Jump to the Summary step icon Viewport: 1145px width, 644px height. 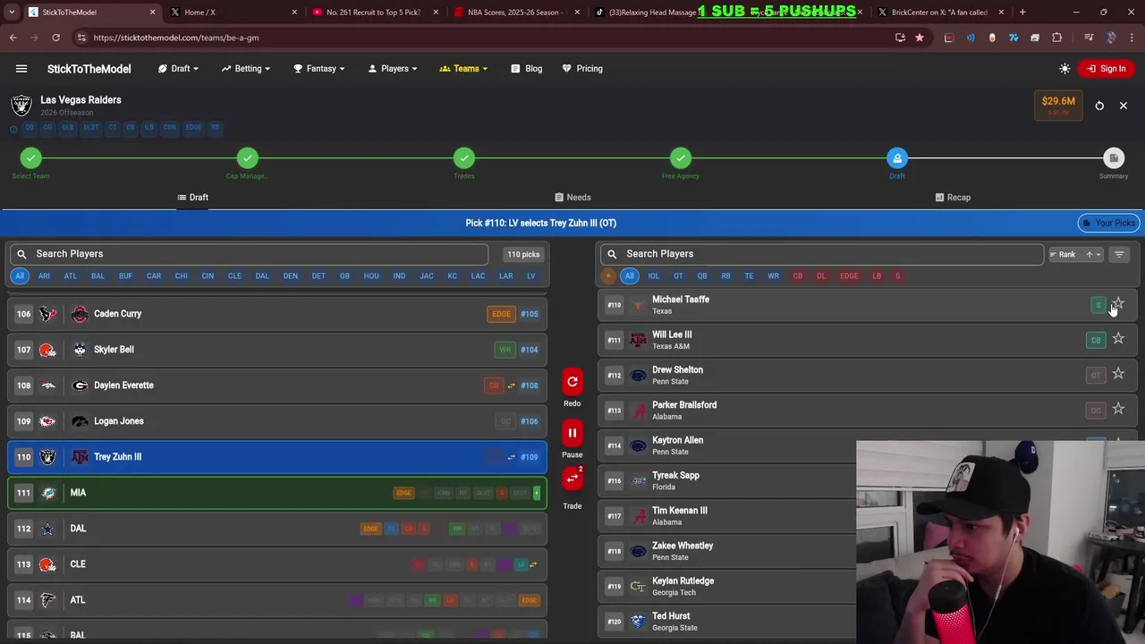[x=1114, y=158]
